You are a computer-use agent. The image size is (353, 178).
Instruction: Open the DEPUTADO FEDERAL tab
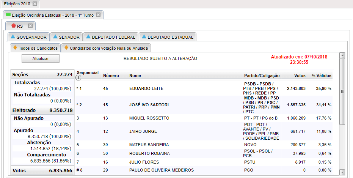111,37
